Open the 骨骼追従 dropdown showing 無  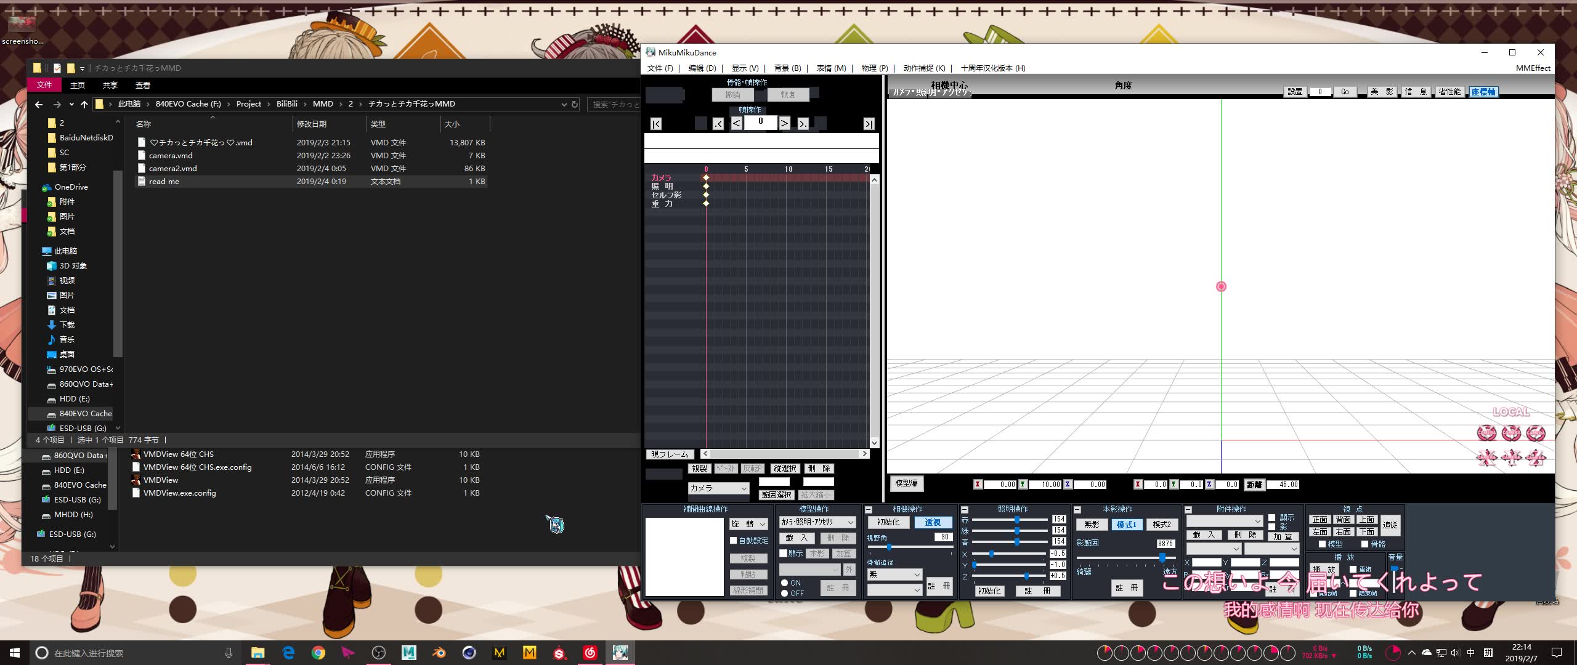[x=894, y=574]
